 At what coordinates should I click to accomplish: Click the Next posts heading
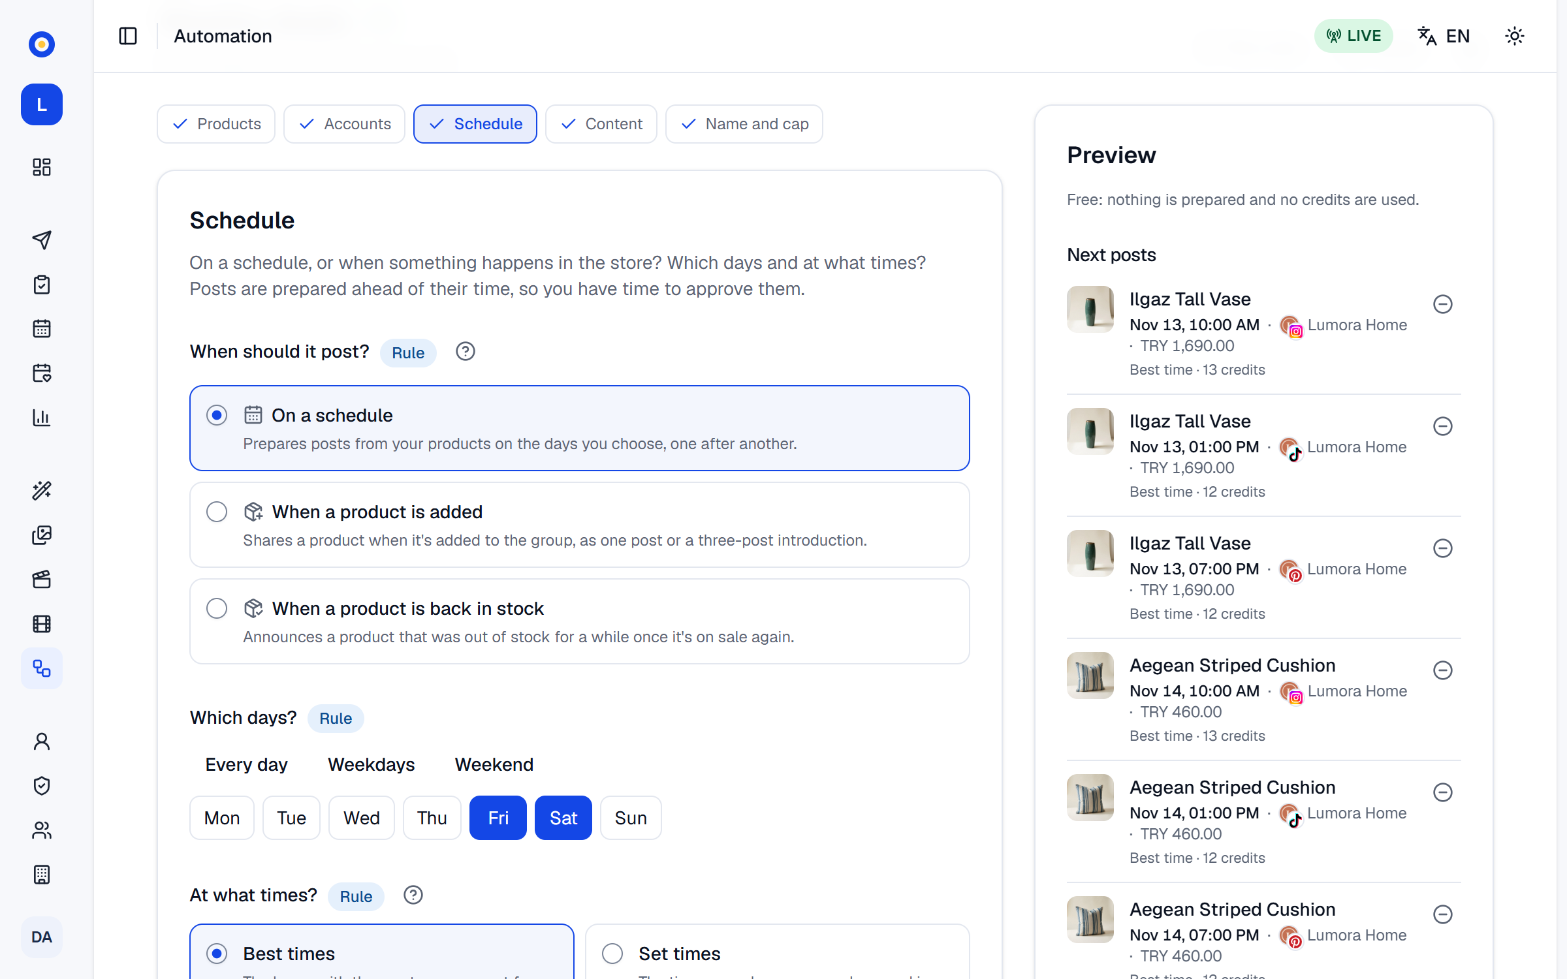pos(1111,255)
